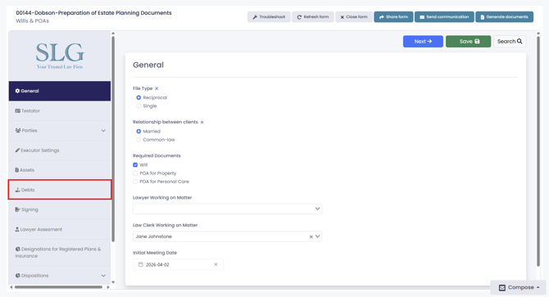Open the Assets section
The image size is (549, 297).
(x=60, y=170)
